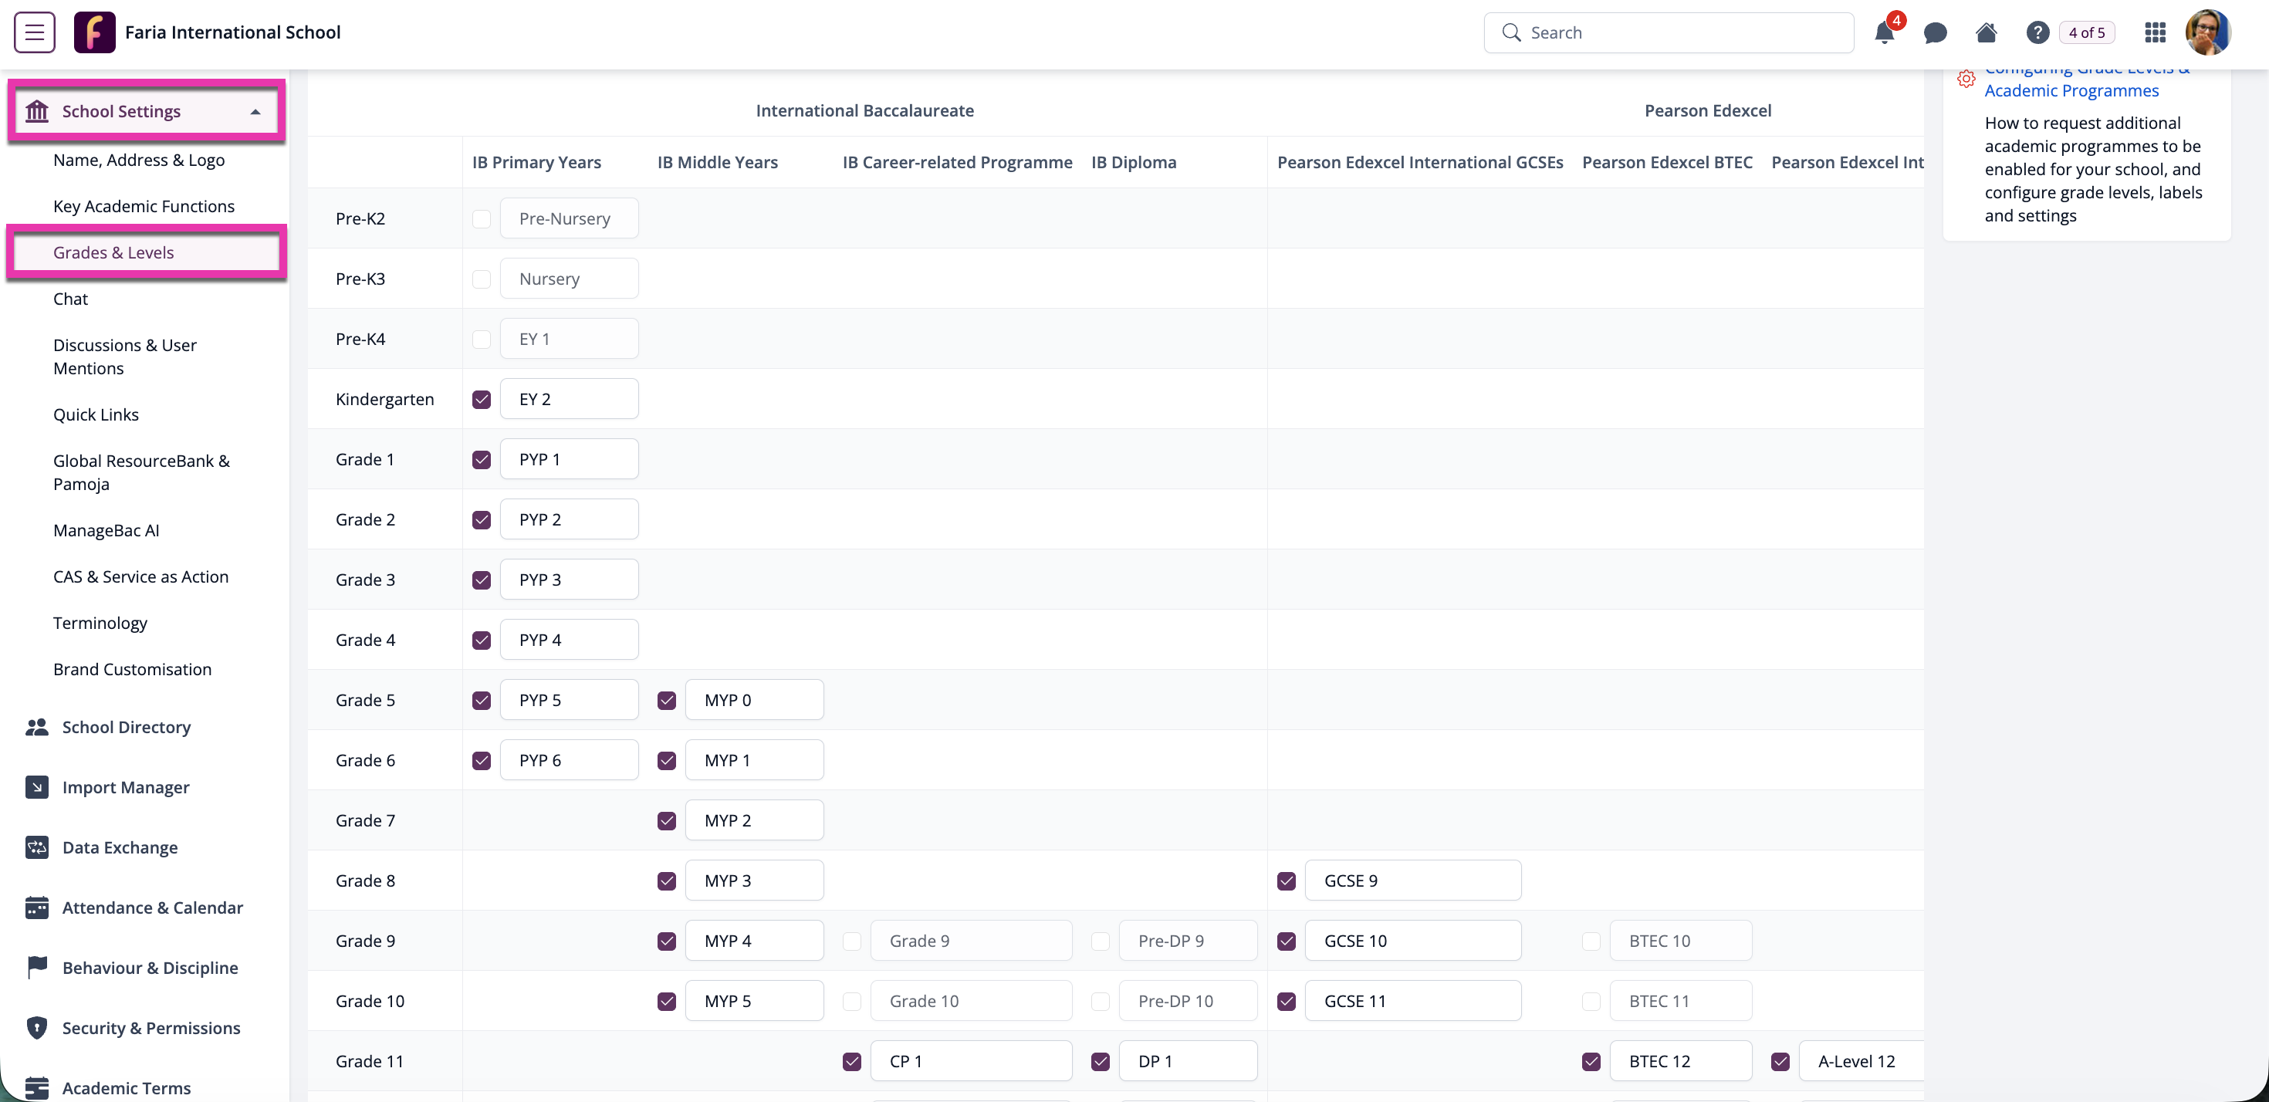Click the School Settings building icon
2269x1102 pixels.
[x=37, y=111]
